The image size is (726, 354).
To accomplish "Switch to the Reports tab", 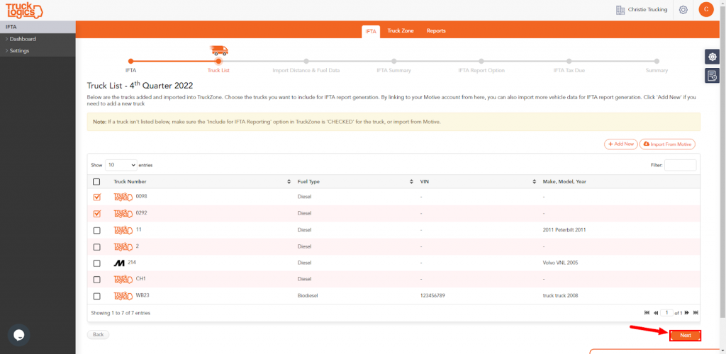I will click(x=436, y=31).
